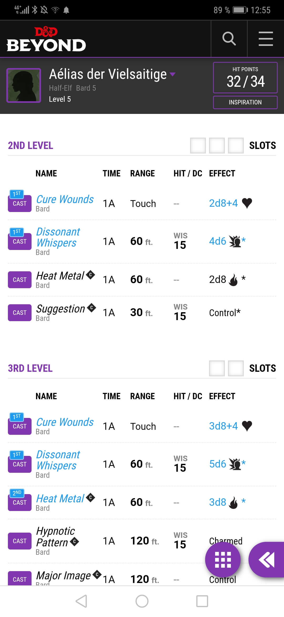Open Cure Wounds spell under 2nd Level
This screenshot has height=617, width=284.
[65, 200]
